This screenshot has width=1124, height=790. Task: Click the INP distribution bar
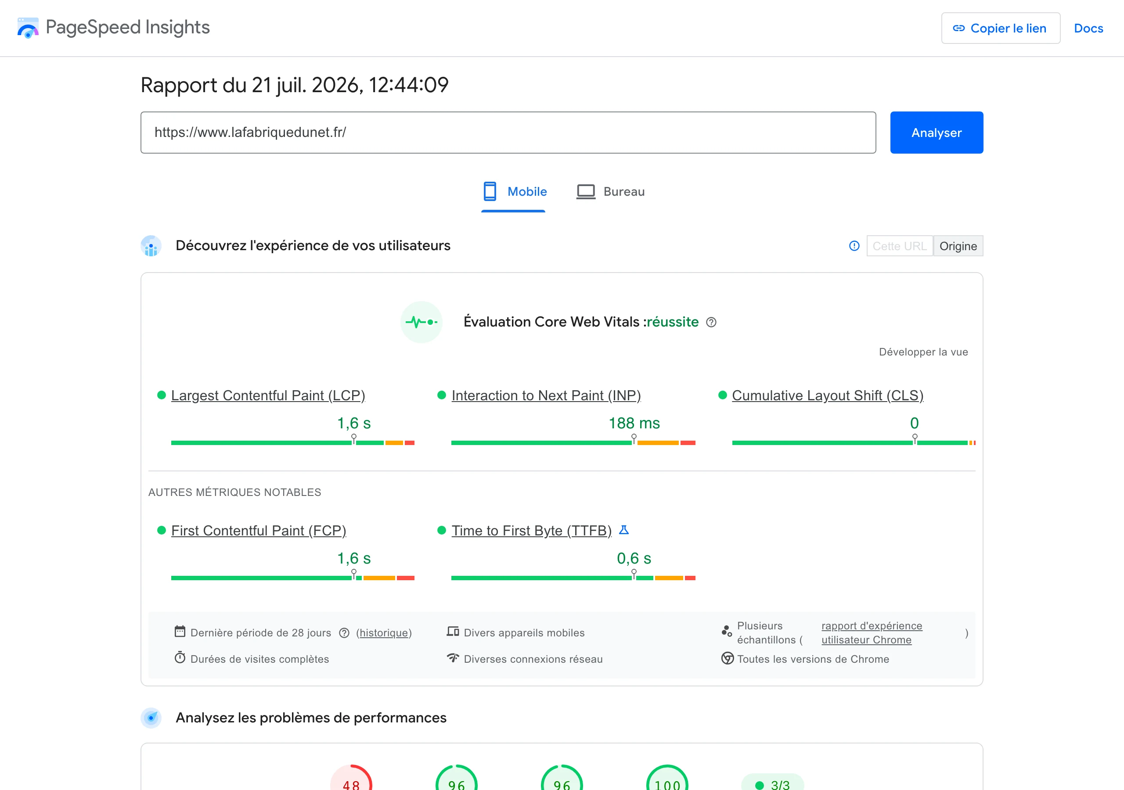tap(573, 442)
